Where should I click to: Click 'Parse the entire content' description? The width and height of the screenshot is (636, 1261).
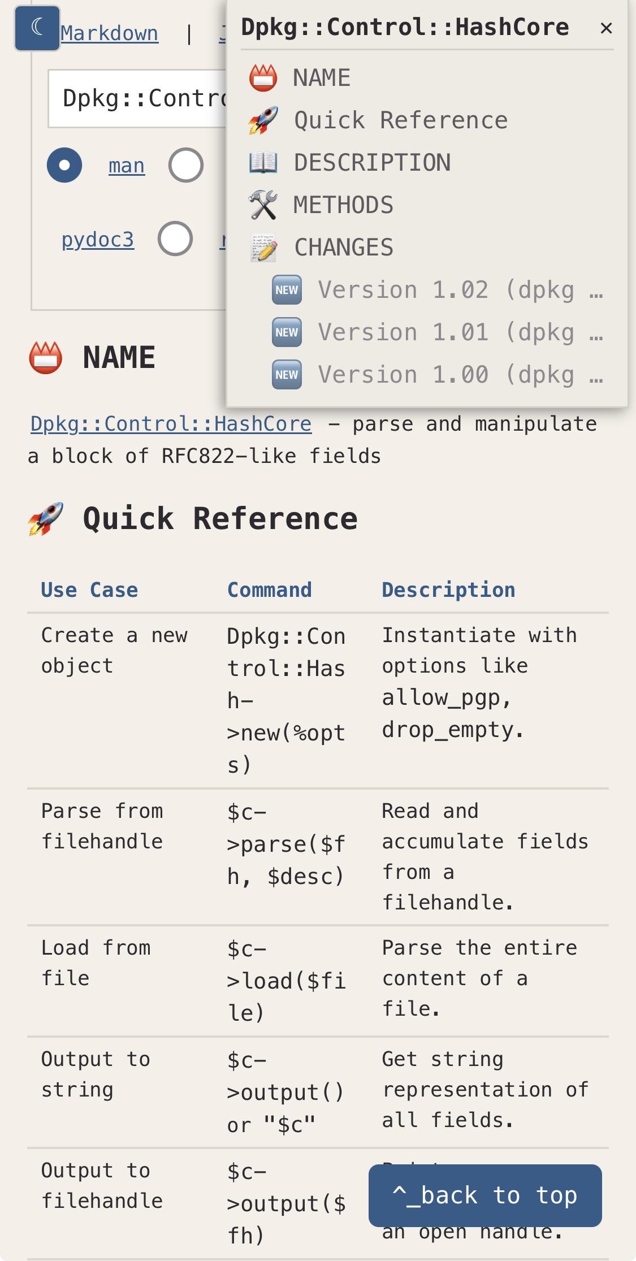(479, 978)
